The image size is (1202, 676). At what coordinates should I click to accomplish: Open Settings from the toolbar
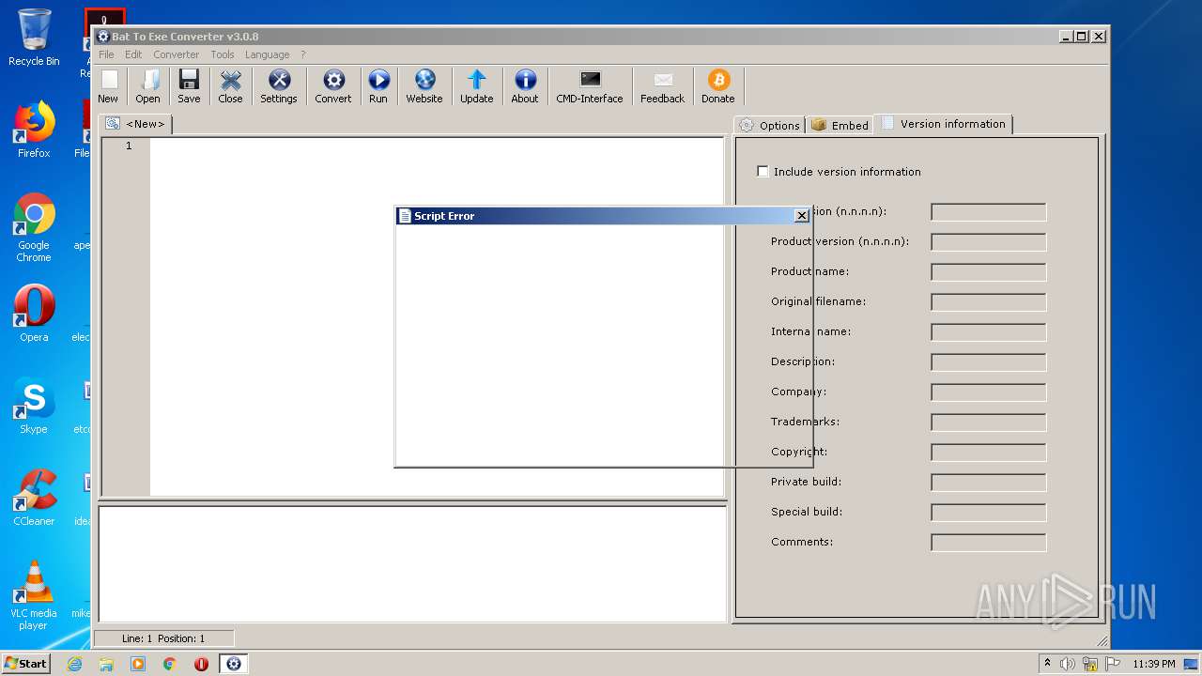[279, 86]
